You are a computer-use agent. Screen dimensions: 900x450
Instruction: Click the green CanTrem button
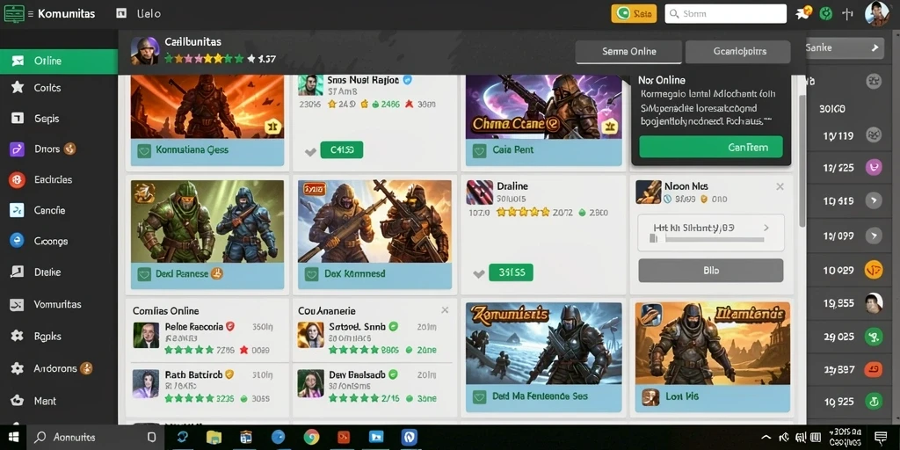tap(711, 147)
